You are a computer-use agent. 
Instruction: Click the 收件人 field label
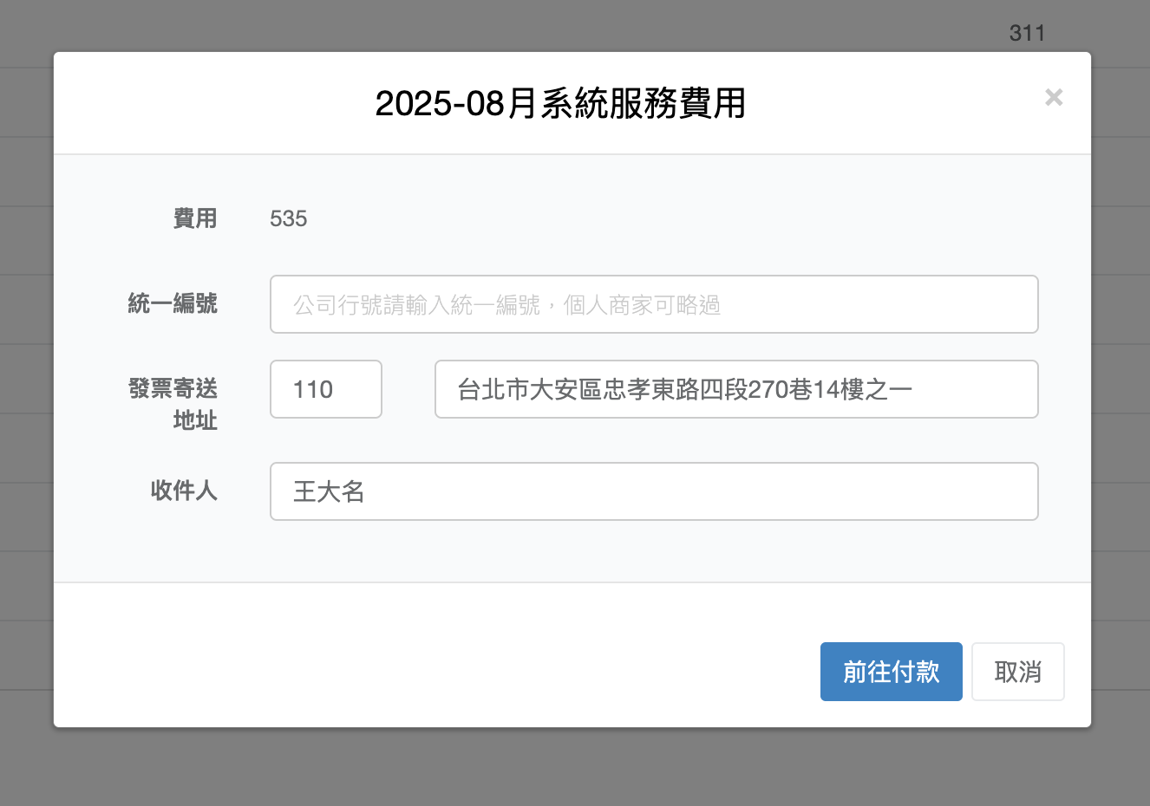click(184, 491)
